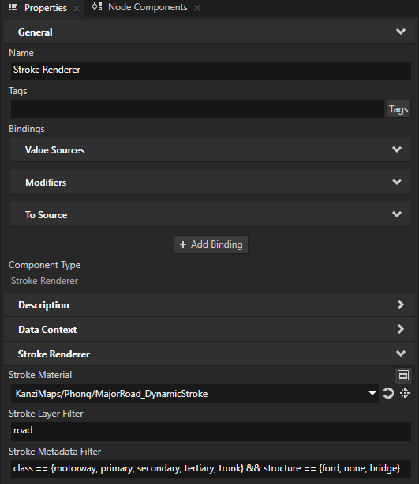The image size is (419, 484).
Task: Collapse the Value Sources section
Action: tap(397, 149)
